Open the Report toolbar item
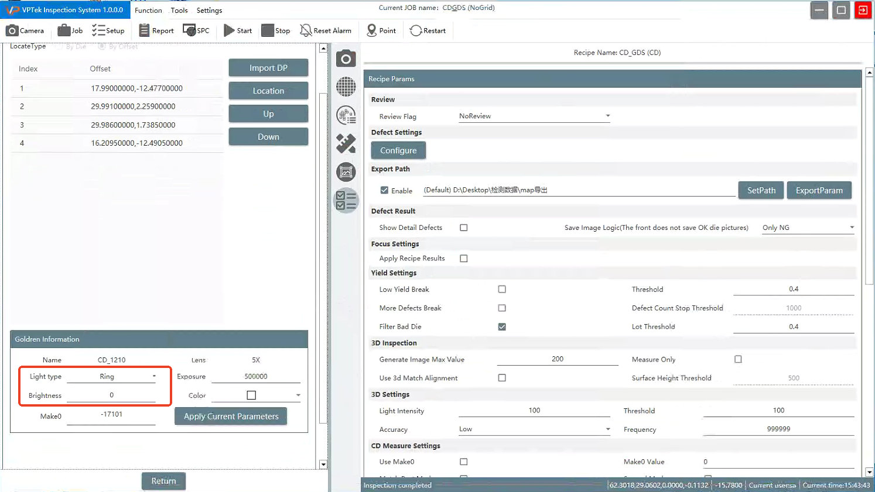Viewport: 875px width, 492px height. point(156,30)
